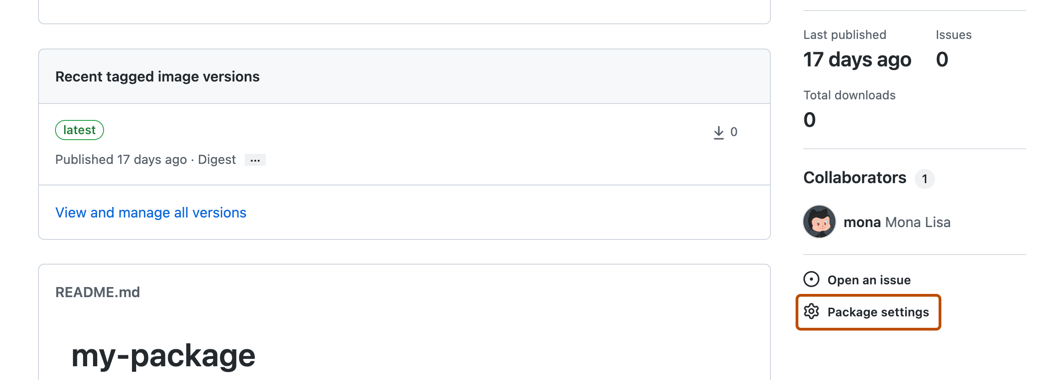Screen dimensions: 1044x380
Task: Click the Recent tagged image versions header
Action: click(157, 76)
